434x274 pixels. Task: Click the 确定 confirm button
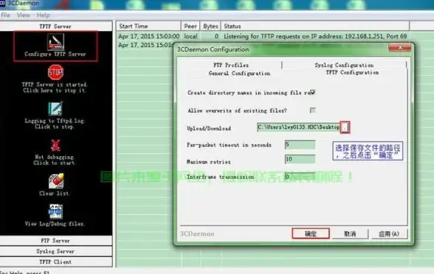[311, 233]
